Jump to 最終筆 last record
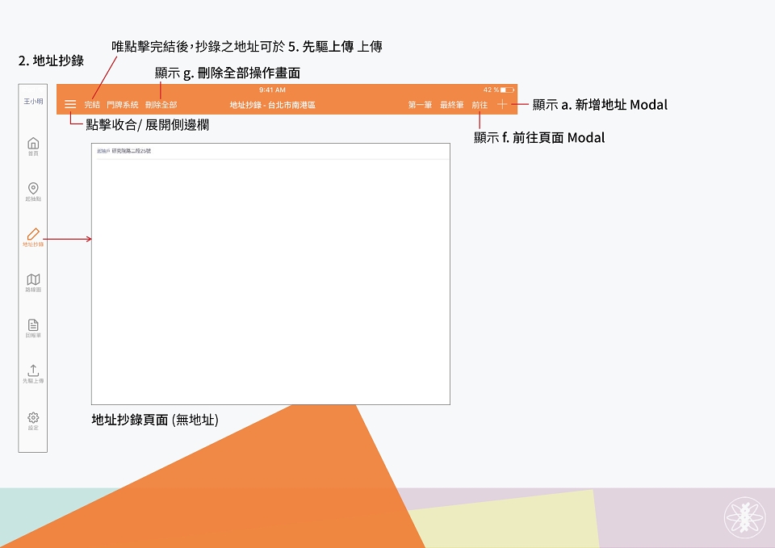Image resolution: width=775 pixels, height=548 pixels. coord(452,105)
